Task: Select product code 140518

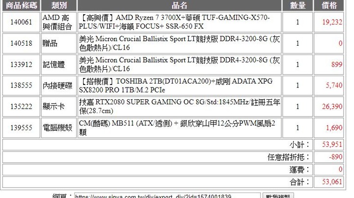Action: (x=21, y=43)
